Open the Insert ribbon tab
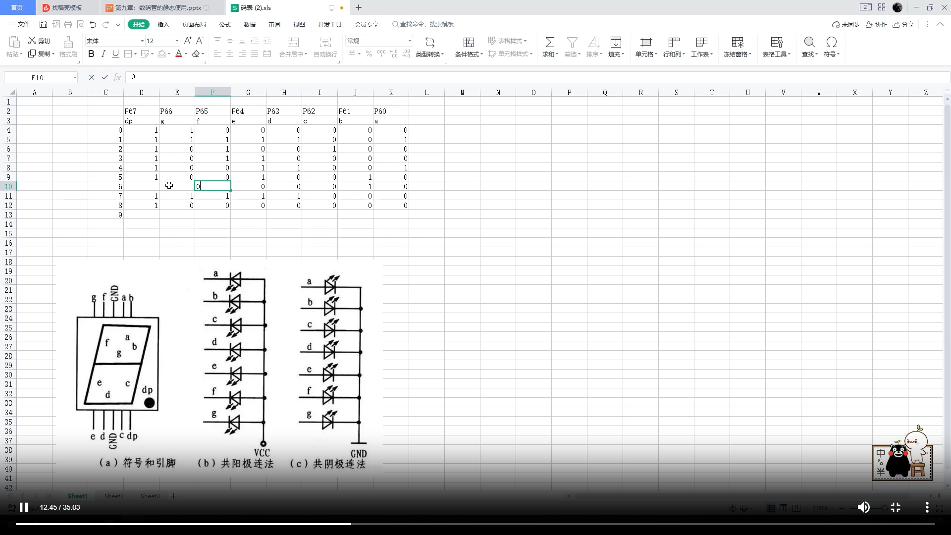Viewport: 951px width, 535px height. [x=163, y=24]
